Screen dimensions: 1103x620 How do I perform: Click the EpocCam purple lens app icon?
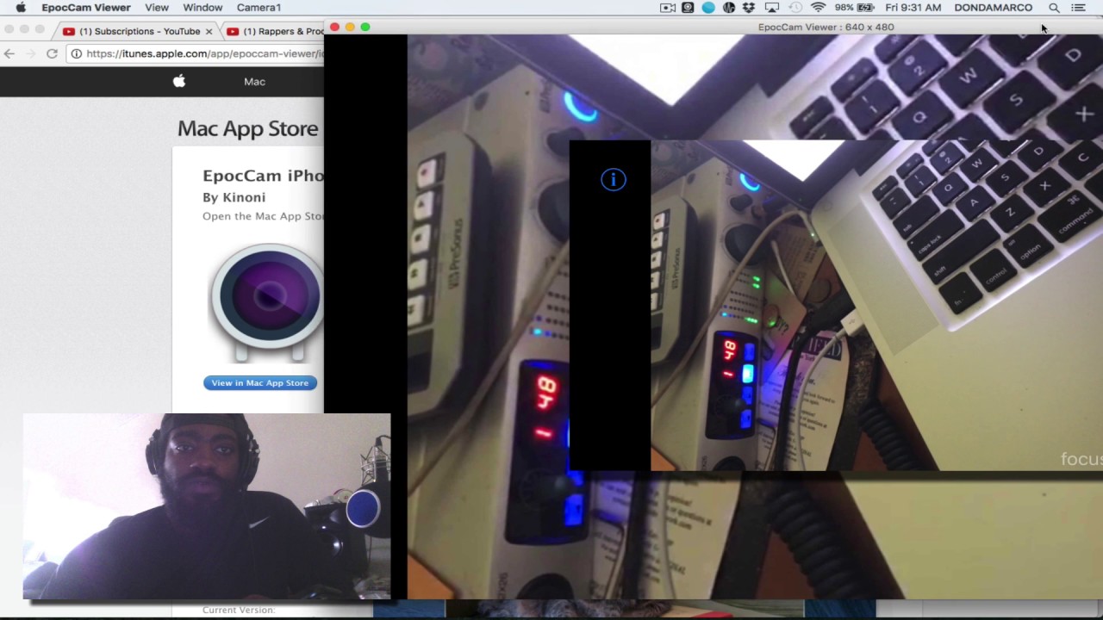(x=267, y=301)
